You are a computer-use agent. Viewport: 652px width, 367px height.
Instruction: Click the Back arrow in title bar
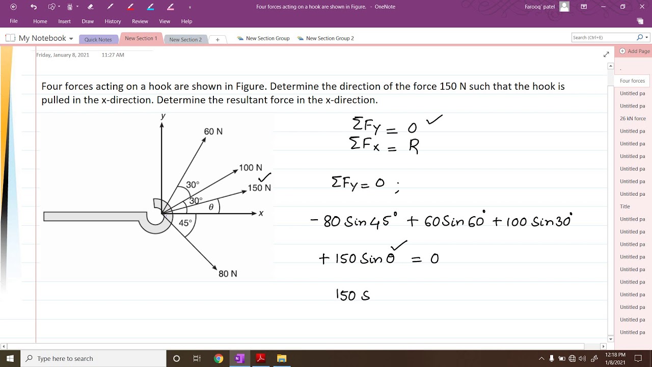pos(13,7)
